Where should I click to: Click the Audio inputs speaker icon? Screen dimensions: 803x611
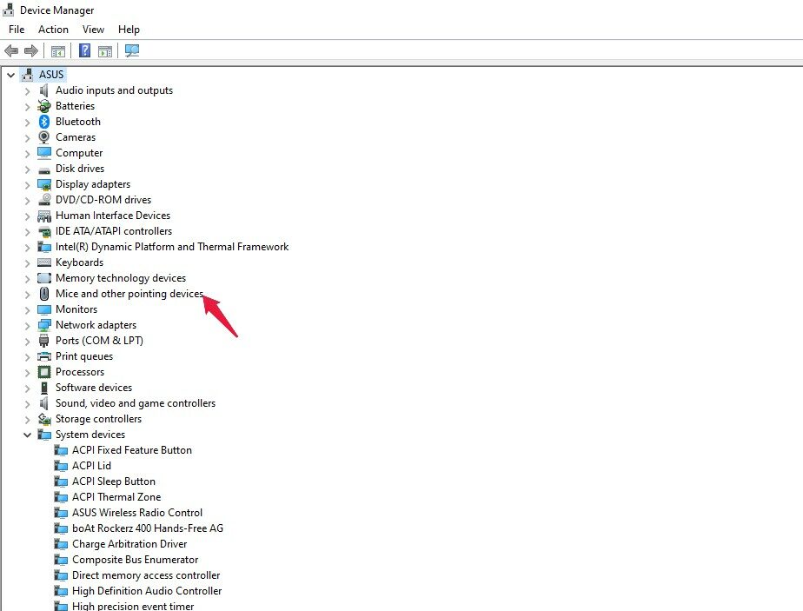point(44,90)
